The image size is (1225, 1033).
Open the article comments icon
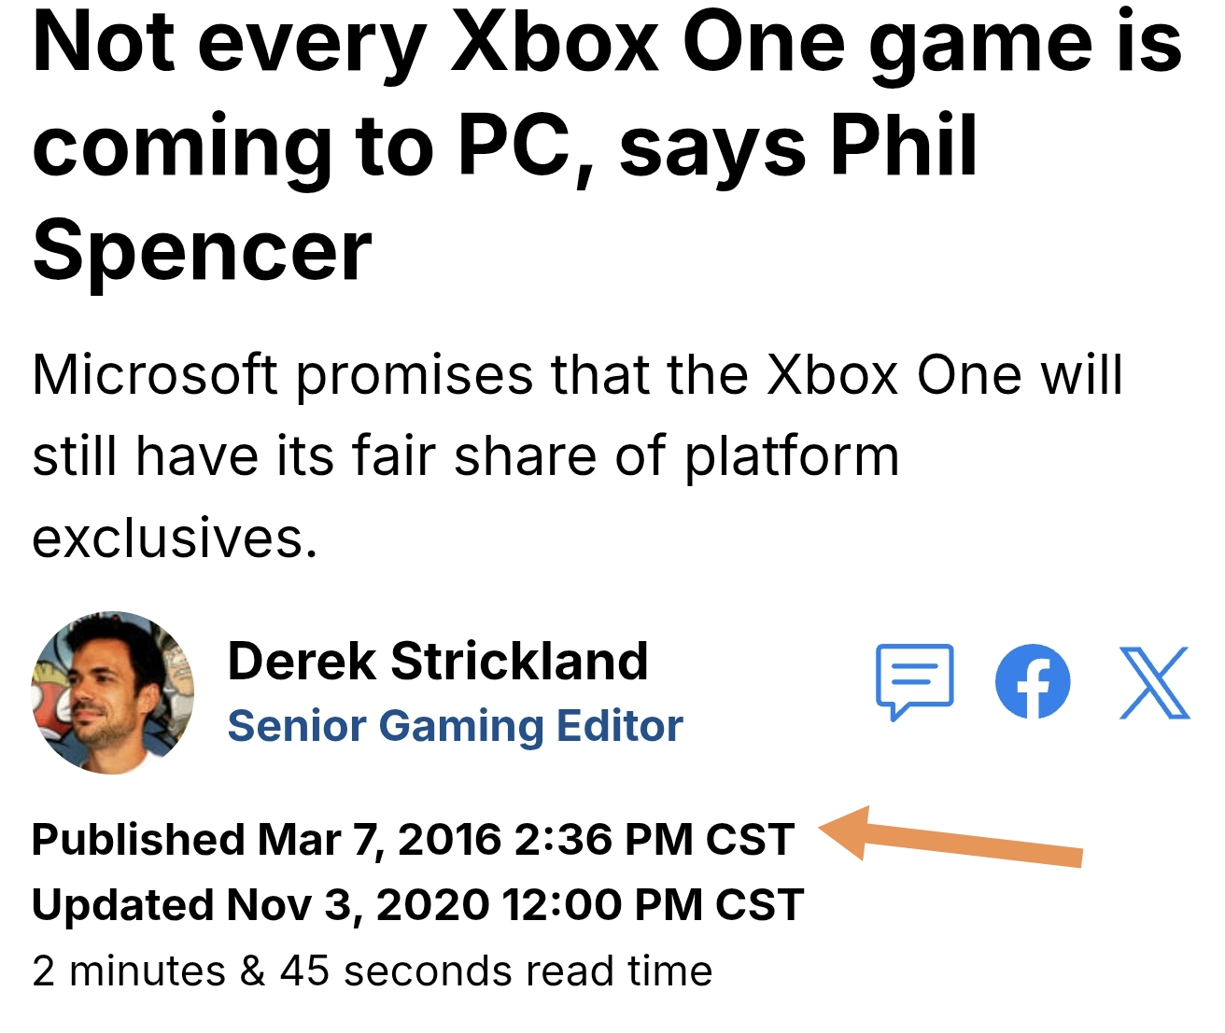914,680
